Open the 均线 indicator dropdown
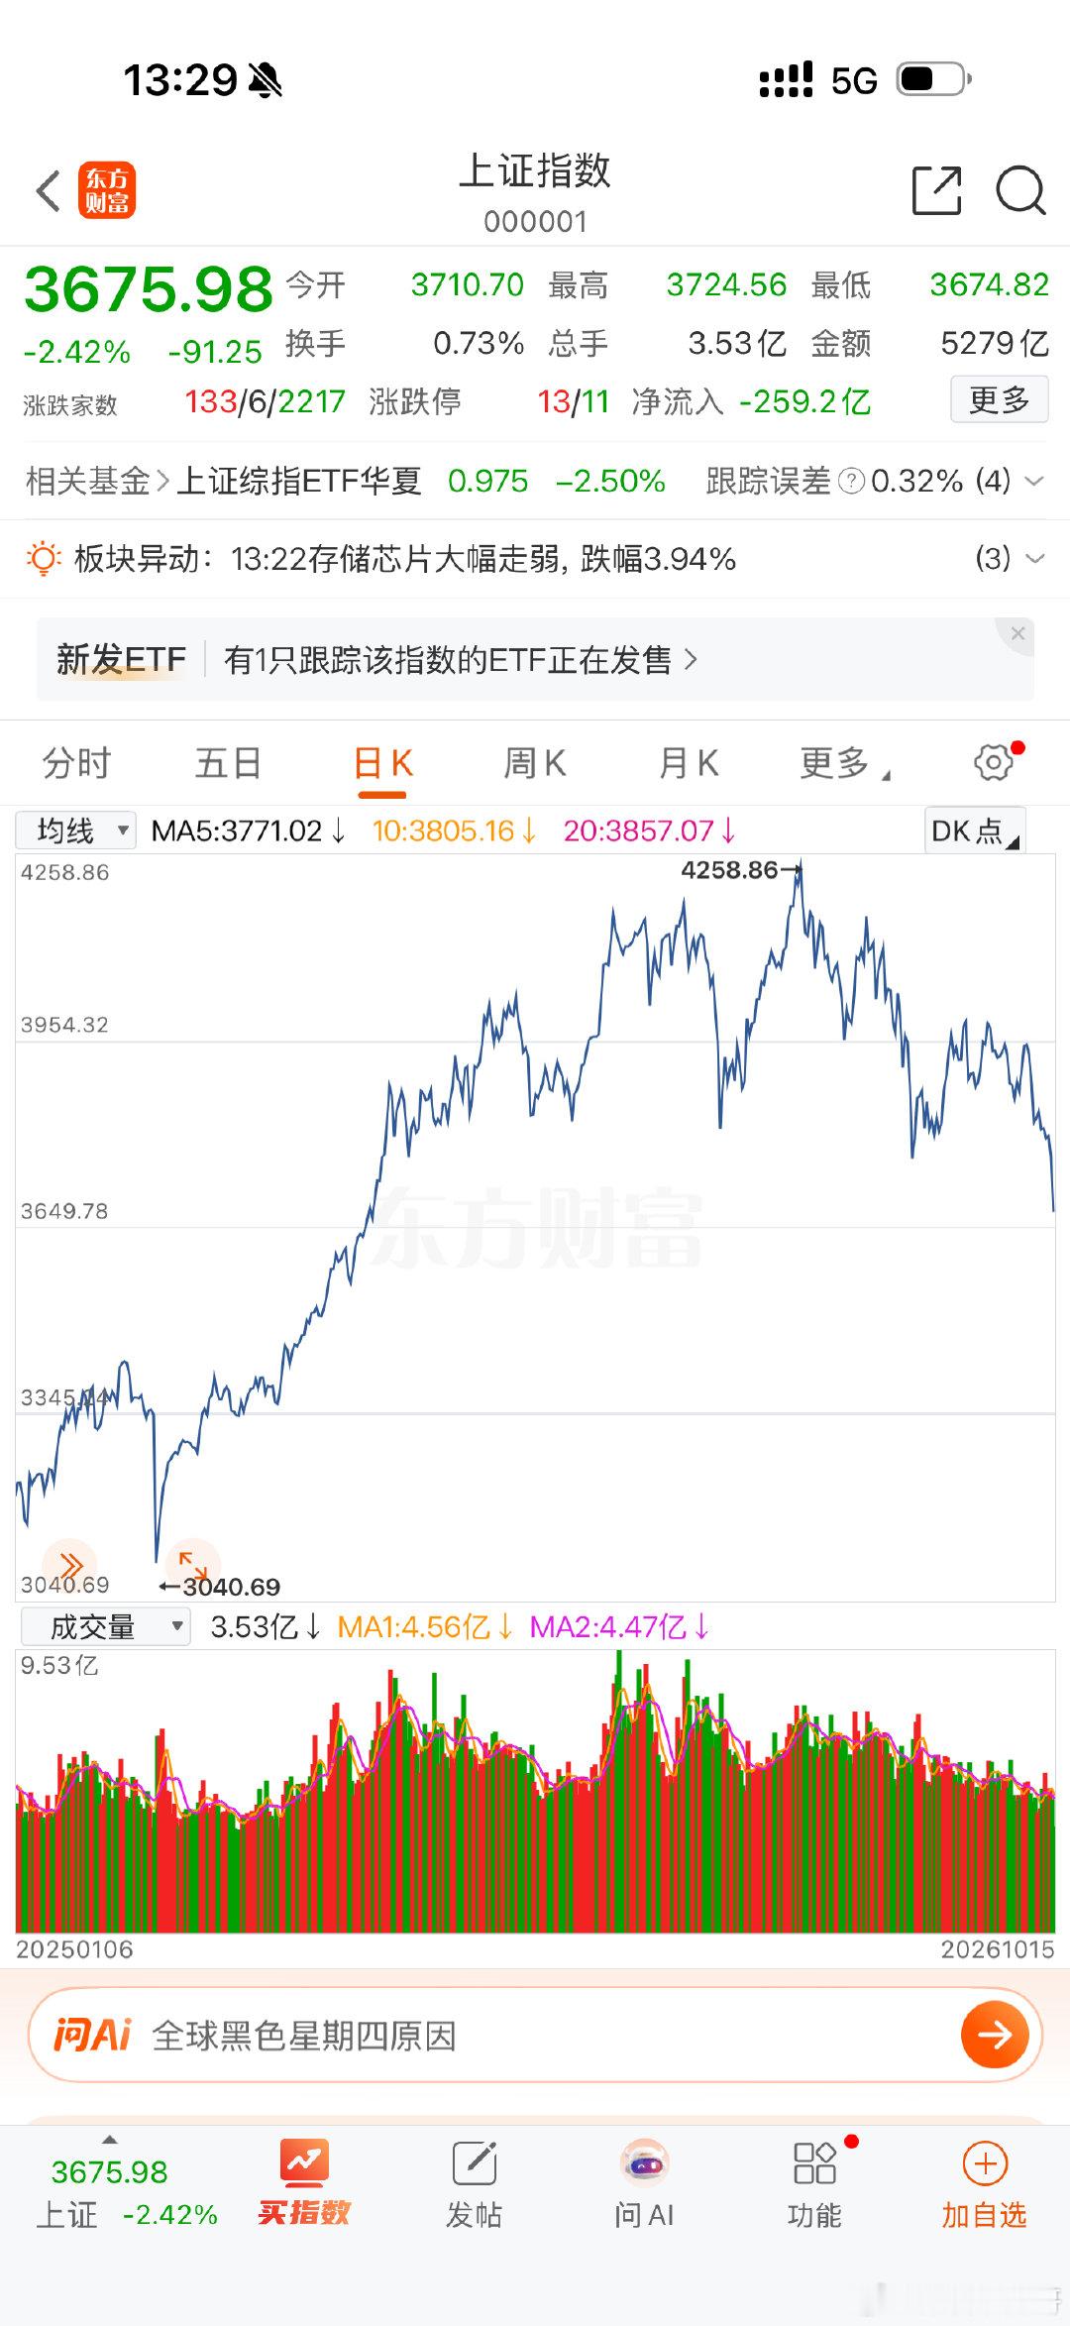 [75, 830]
